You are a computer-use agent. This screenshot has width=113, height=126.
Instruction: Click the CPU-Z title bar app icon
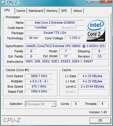point(3,2)
